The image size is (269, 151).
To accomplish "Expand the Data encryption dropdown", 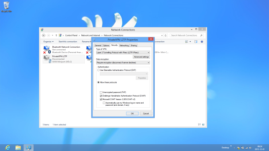I will coord(123,62).
